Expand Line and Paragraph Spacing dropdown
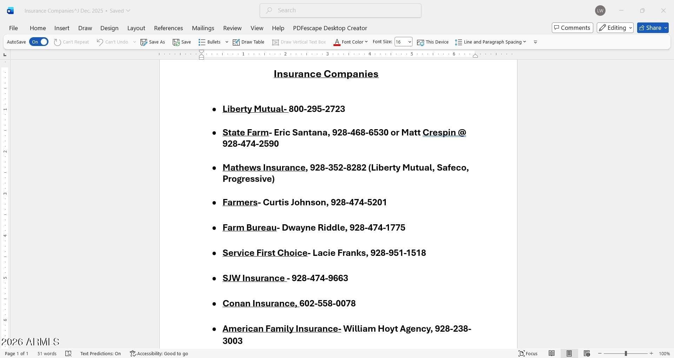The image size is (674, 358). pyautogui.click(x=491, y=42)
